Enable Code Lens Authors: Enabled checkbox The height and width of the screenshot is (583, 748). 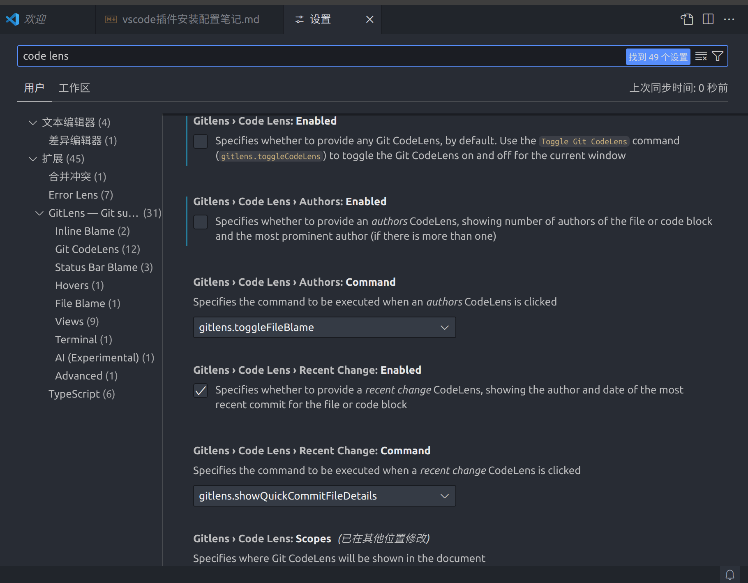click(x=201, y=222)
